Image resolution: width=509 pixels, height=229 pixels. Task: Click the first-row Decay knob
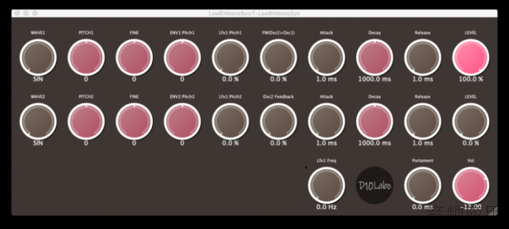click(x=375, y=57)
